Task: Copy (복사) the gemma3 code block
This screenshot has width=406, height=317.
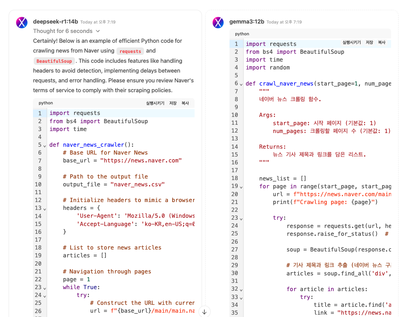Action: click(382, 42)
